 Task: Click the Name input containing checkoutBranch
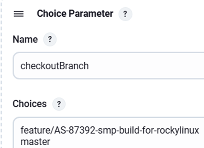(x=109, y=66)
